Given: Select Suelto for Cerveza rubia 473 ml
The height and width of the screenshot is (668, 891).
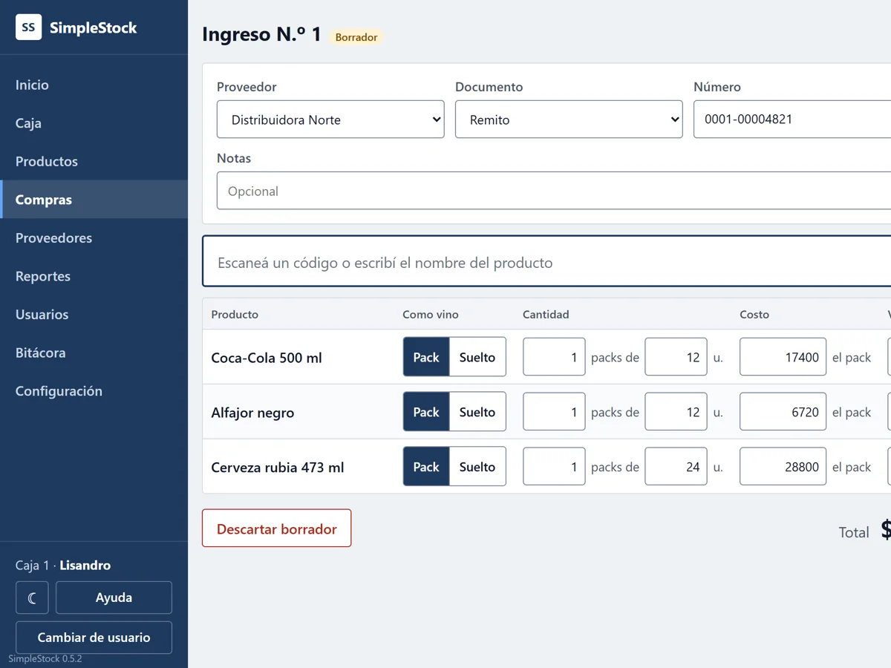Looking at the screenshot, I should [x=477, y=467].
